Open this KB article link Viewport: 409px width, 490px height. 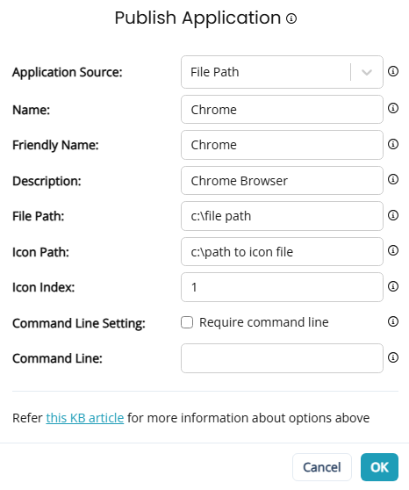(x=85, y=418)
